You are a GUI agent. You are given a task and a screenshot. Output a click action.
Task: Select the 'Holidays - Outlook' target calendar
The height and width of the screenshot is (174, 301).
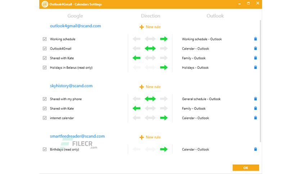[x=195, y=68]
